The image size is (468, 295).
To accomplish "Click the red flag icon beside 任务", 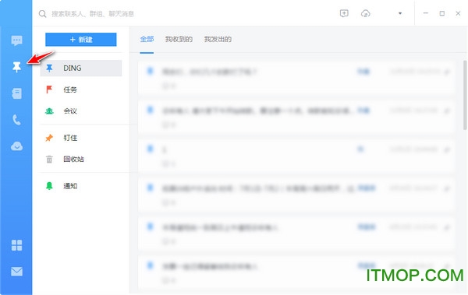I will (x=49, y=90).
